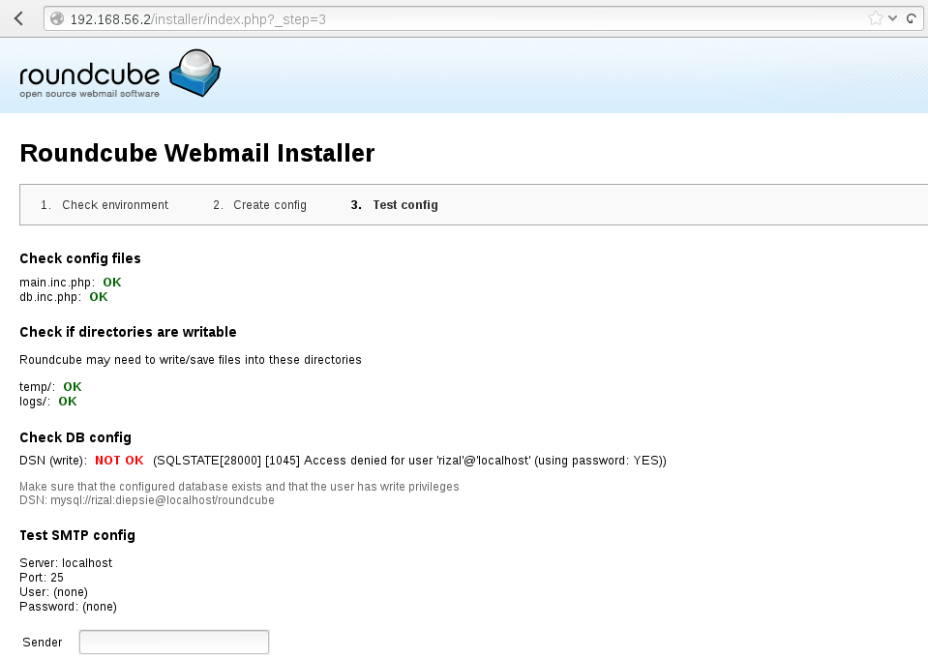Click the 'logs/:' directory status line
The height and width of the screenshot is (659, 928).
click(x=48, y=402)
